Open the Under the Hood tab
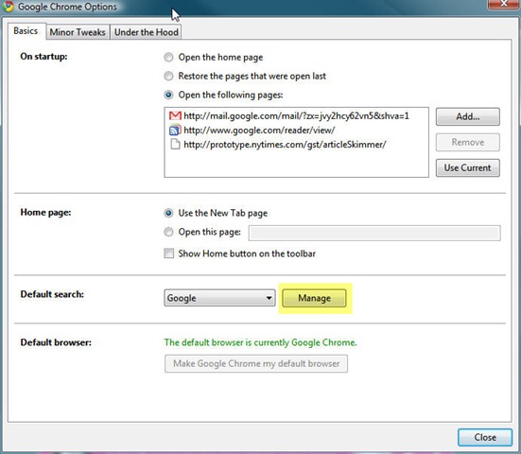This screenshot has width=521, height=454. [x=147, y=32]
